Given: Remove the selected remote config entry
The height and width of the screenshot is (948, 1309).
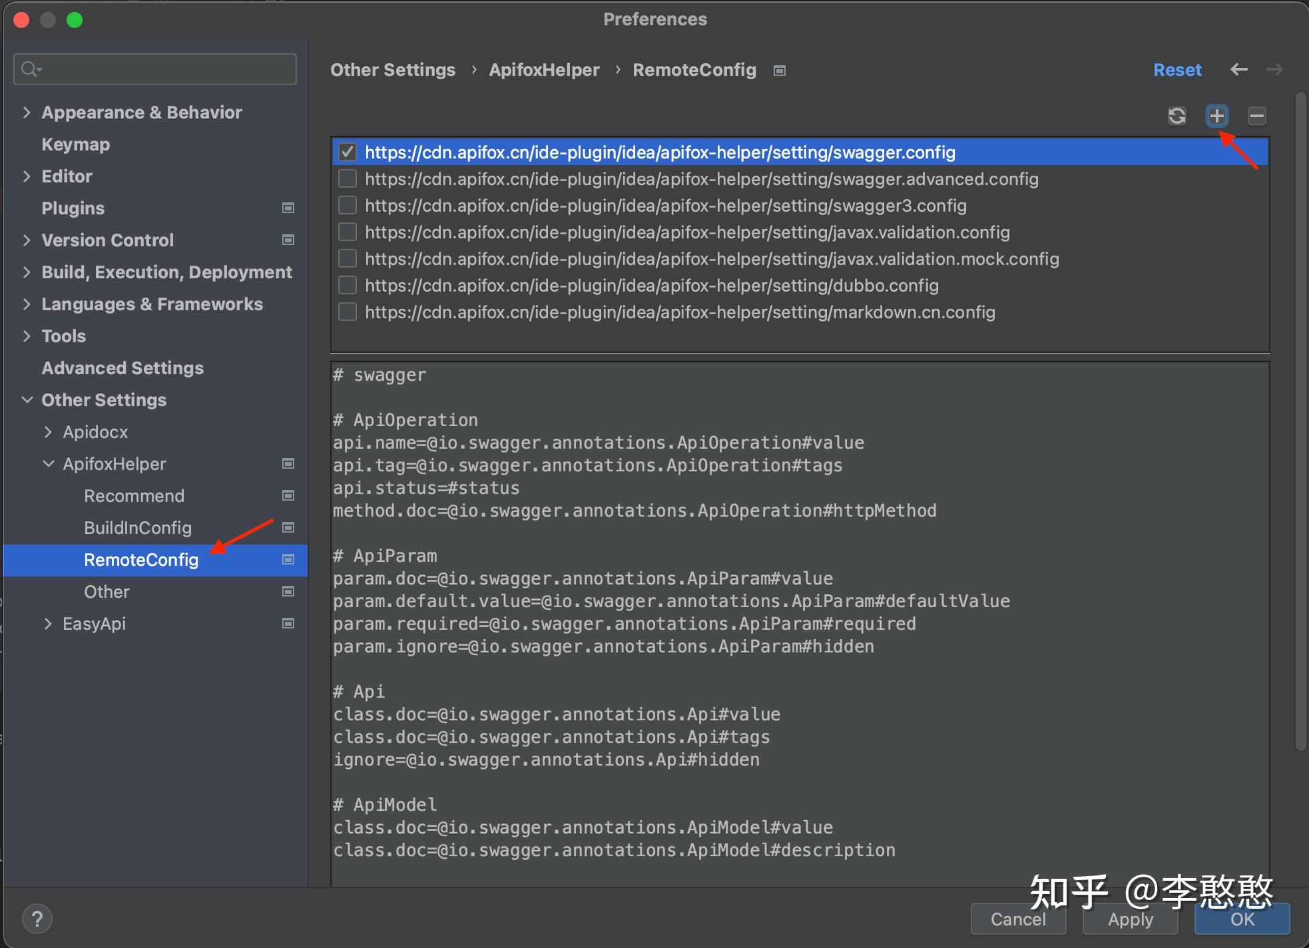Looking at the screenshot, I should [1257, 115].
